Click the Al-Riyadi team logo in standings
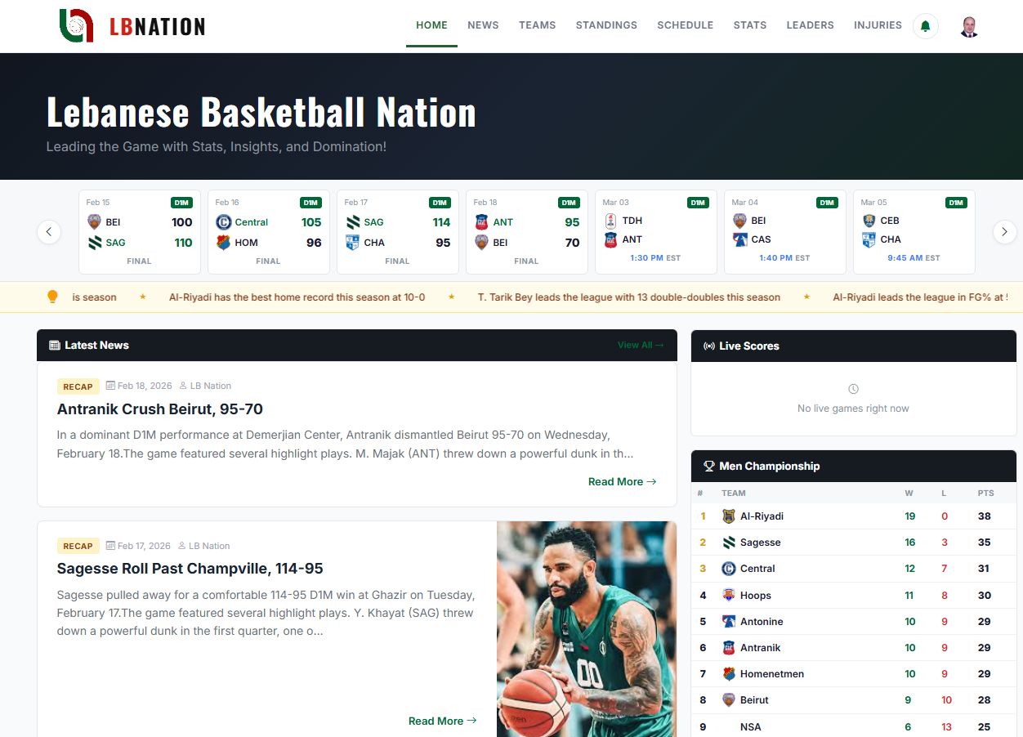1023x737 pixels. click(x=729, y=516)
